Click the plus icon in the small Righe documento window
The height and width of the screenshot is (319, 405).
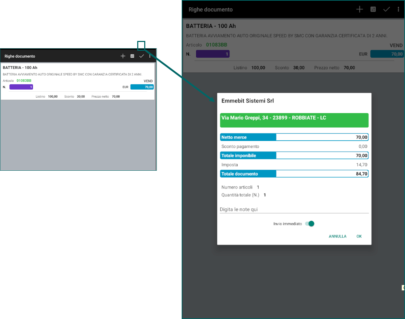tap(123, 56)
